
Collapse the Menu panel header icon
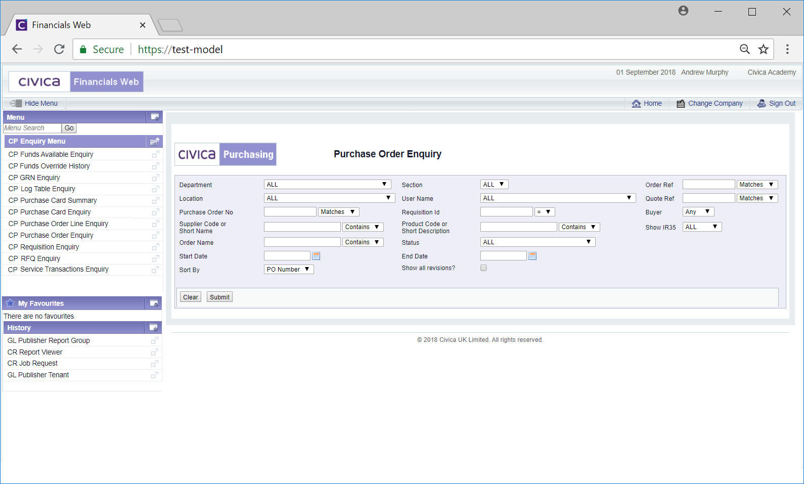(x=155, y=117)
